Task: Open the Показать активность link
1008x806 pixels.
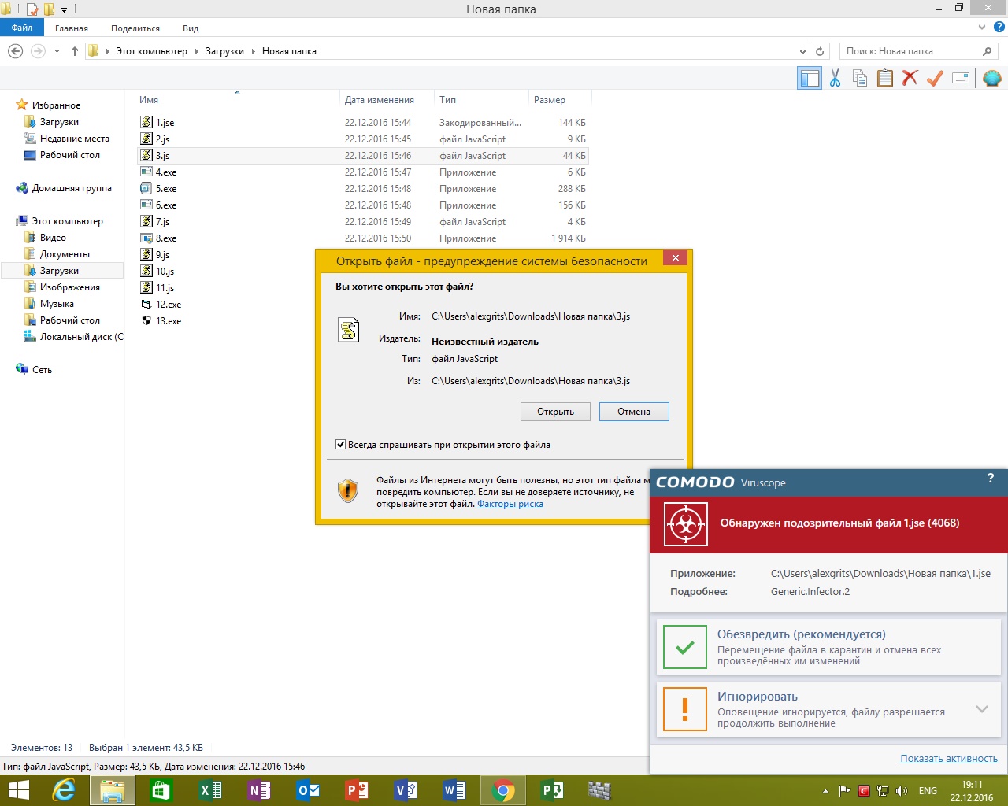Action: coord(948,759)
